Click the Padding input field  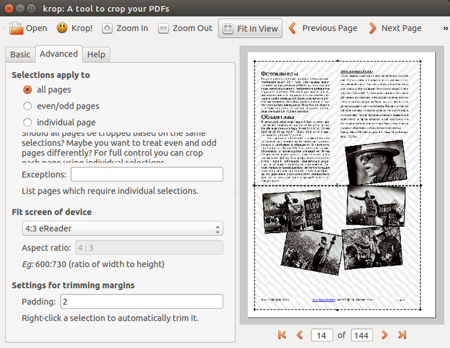[x=141, y=302]
